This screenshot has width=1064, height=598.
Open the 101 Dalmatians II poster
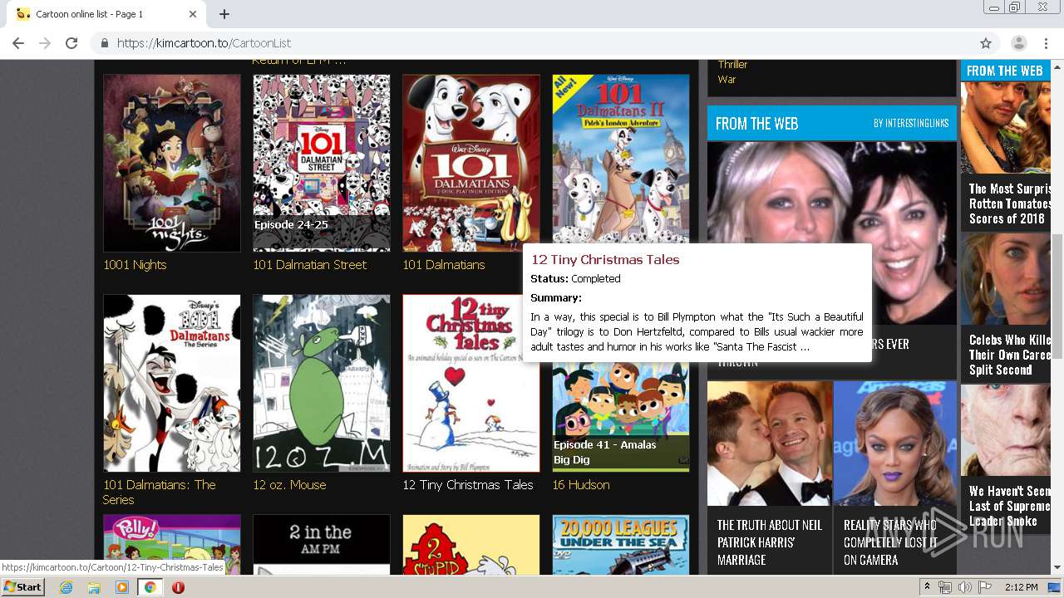(x=621, y=158)
